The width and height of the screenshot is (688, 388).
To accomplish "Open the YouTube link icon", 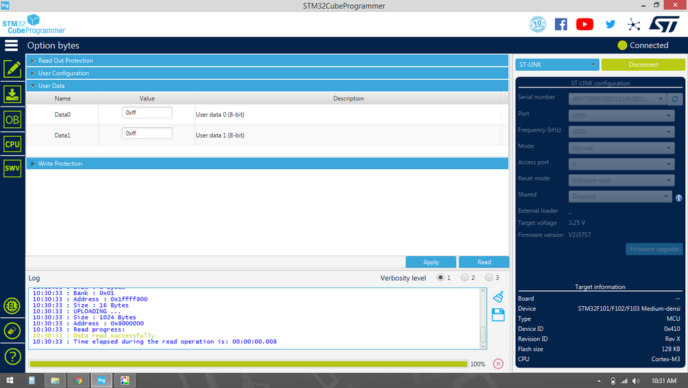I will [x=585, y=24].
